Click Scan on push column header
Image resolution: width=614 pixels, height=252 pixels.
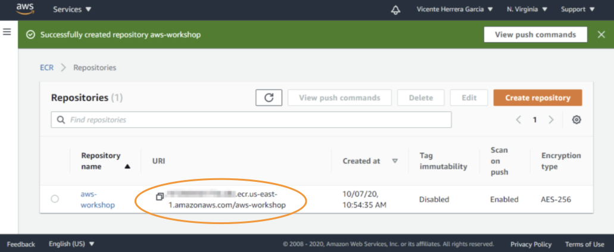[x=499, y=161]
